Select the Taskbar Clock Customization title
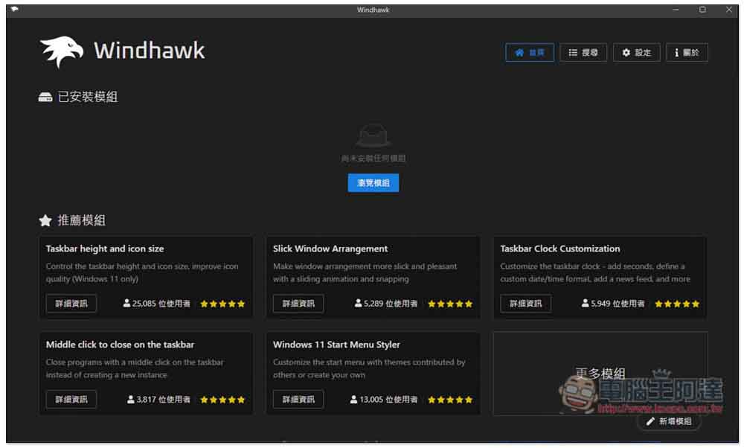744x448 pixels. [560, 249]
